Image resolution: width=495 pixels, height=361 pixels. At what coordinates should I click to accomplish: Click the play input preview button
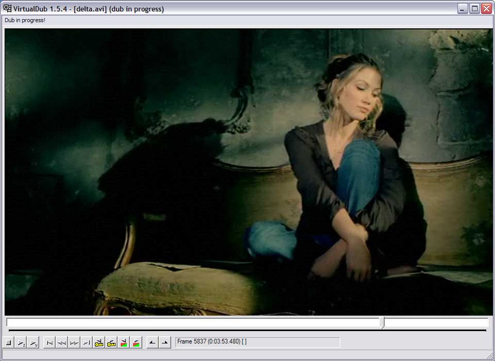[x=21, y=342]
